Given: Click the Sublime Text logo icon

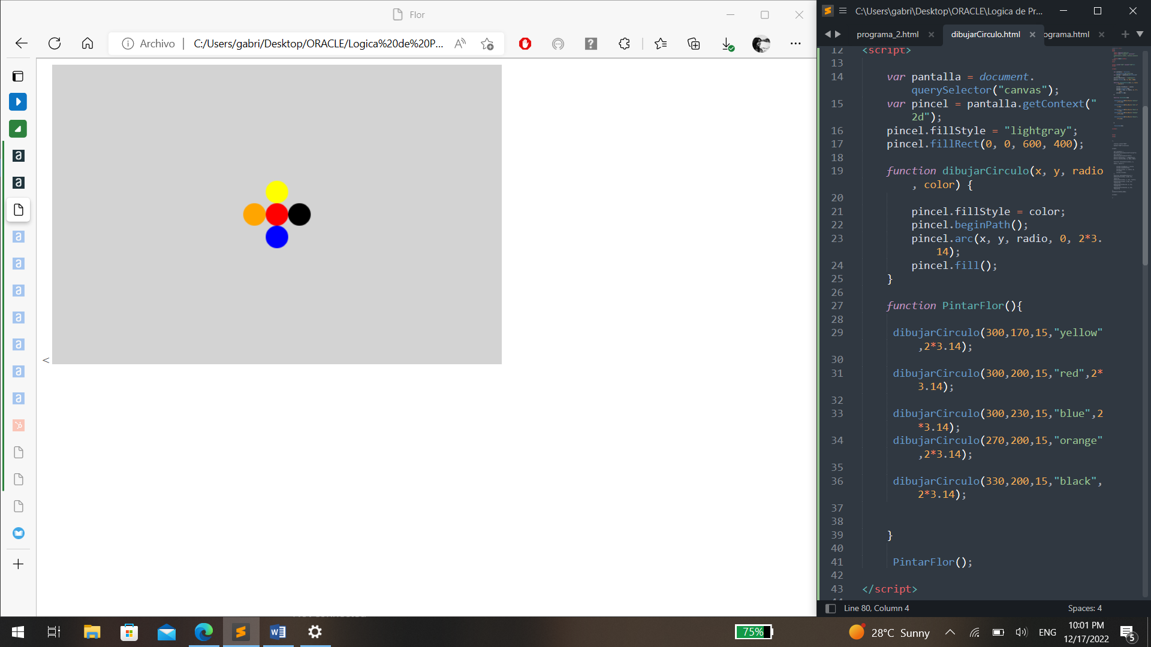Looking at the screenshot, I should click(x=828, y=11).
